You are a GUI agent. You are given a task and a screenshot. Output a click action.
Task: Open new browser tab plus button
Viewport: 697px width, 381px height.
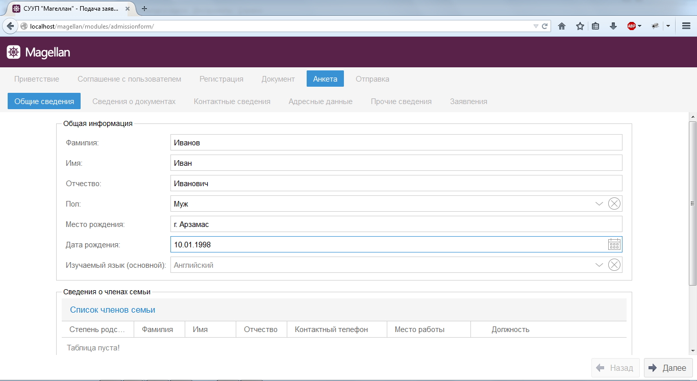[x=144, y=9]
